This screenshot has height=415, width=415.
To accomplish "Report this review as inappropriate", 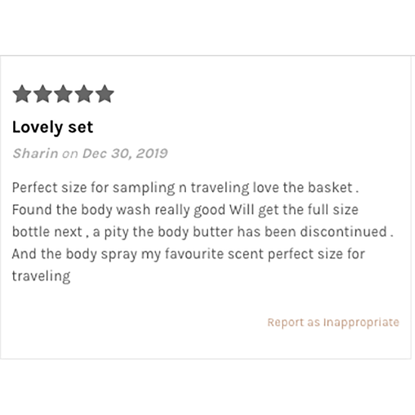I will pyautogui.click(x=333, y=322).
